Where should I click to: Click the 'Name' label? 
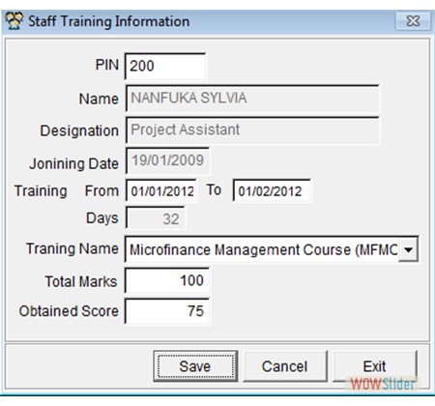pos(99,99)
